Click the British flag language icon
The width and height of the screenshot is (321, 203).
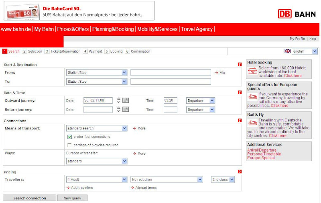(x=288, y=51)
